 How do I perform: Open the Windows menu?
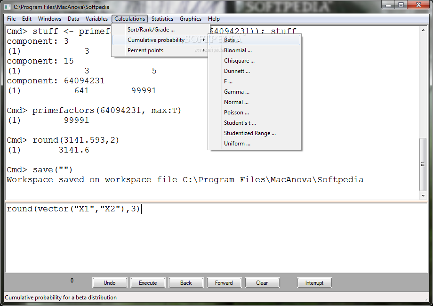(50, 19)
